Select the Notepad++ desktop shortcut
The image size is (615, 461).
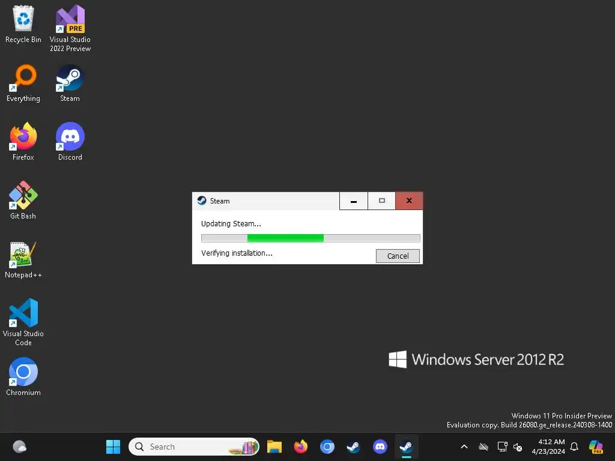pyautogui.click(x=23, y=259)
